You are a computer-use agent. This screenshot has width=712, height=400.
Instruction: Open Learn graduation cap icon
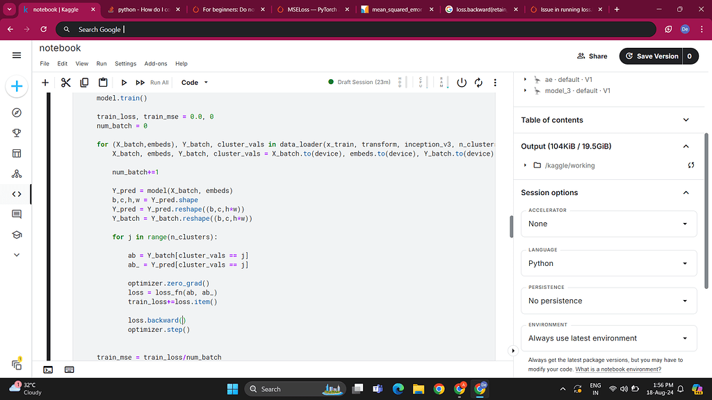click(x=17, y=235)
